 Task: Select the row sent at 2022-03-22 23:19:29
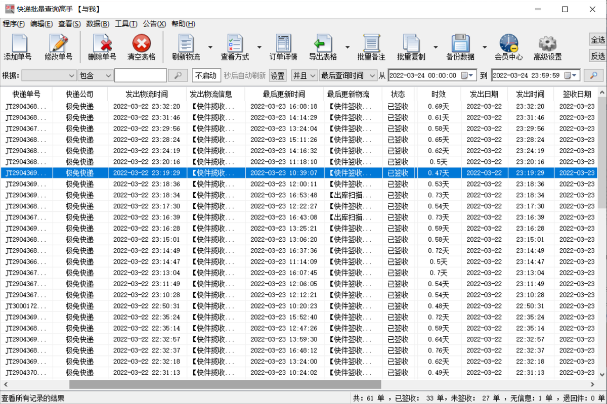(x=298, y=173)
